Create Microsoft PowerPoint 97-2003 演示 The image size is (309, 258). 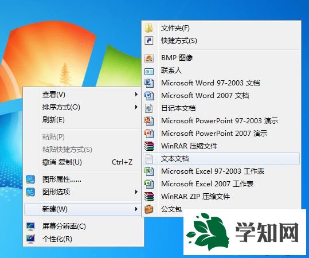(221, 121)
